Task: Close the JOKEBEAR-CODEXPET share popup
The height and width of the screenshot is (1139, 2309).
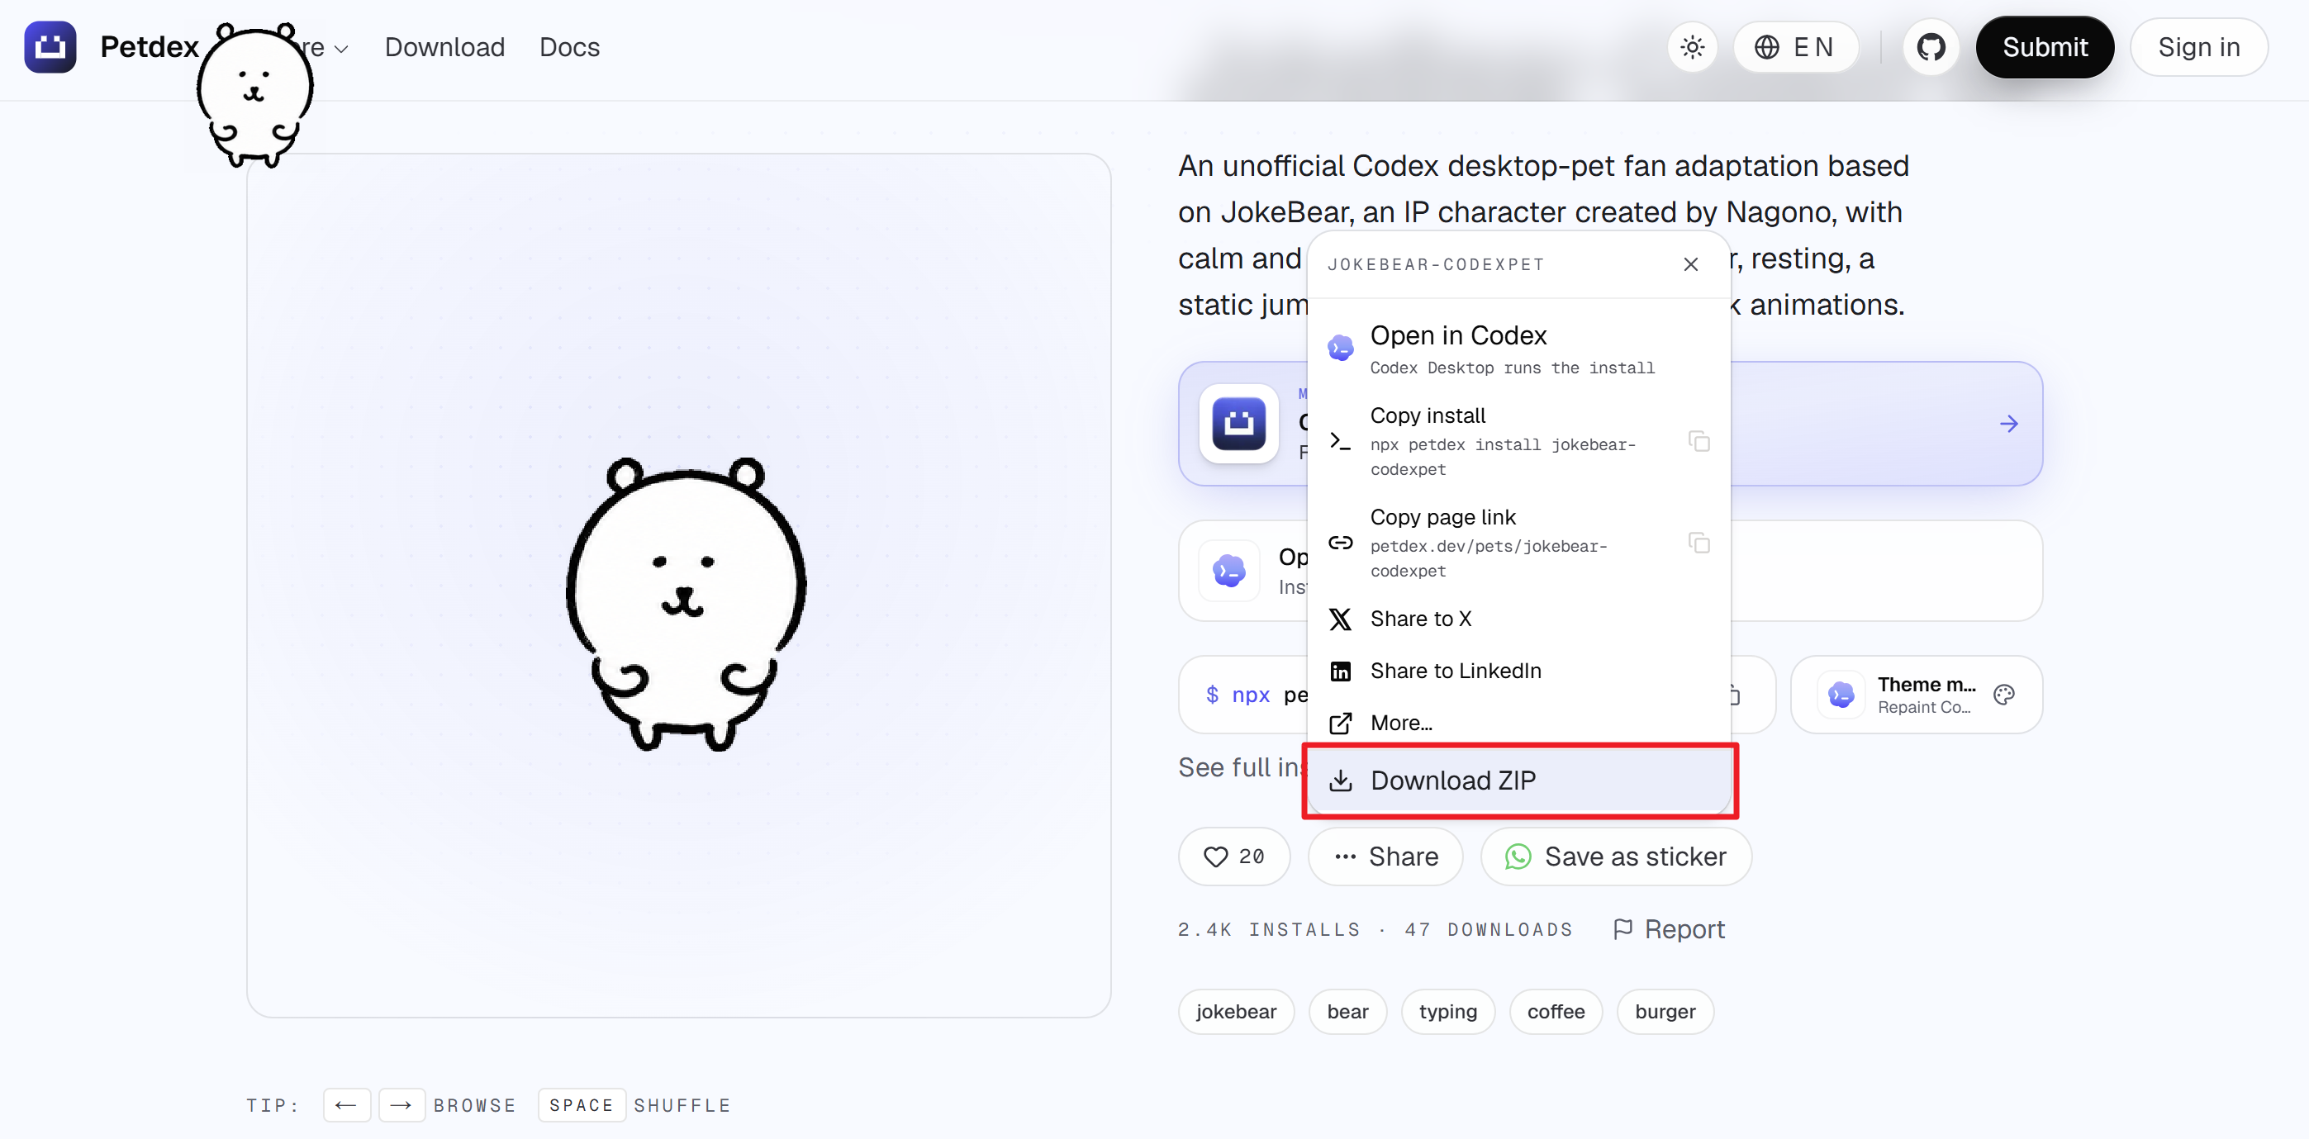Action: (1690, 264)
